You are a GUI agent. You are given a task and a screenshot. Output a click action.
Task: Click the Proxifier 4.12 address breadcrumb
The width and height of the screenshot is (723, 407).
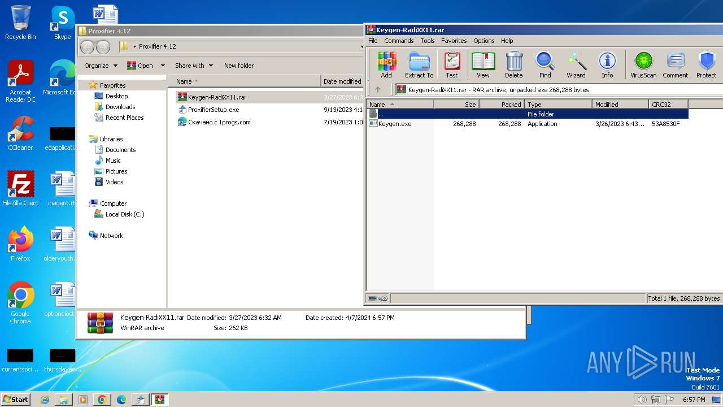click(x=158, y=46)
